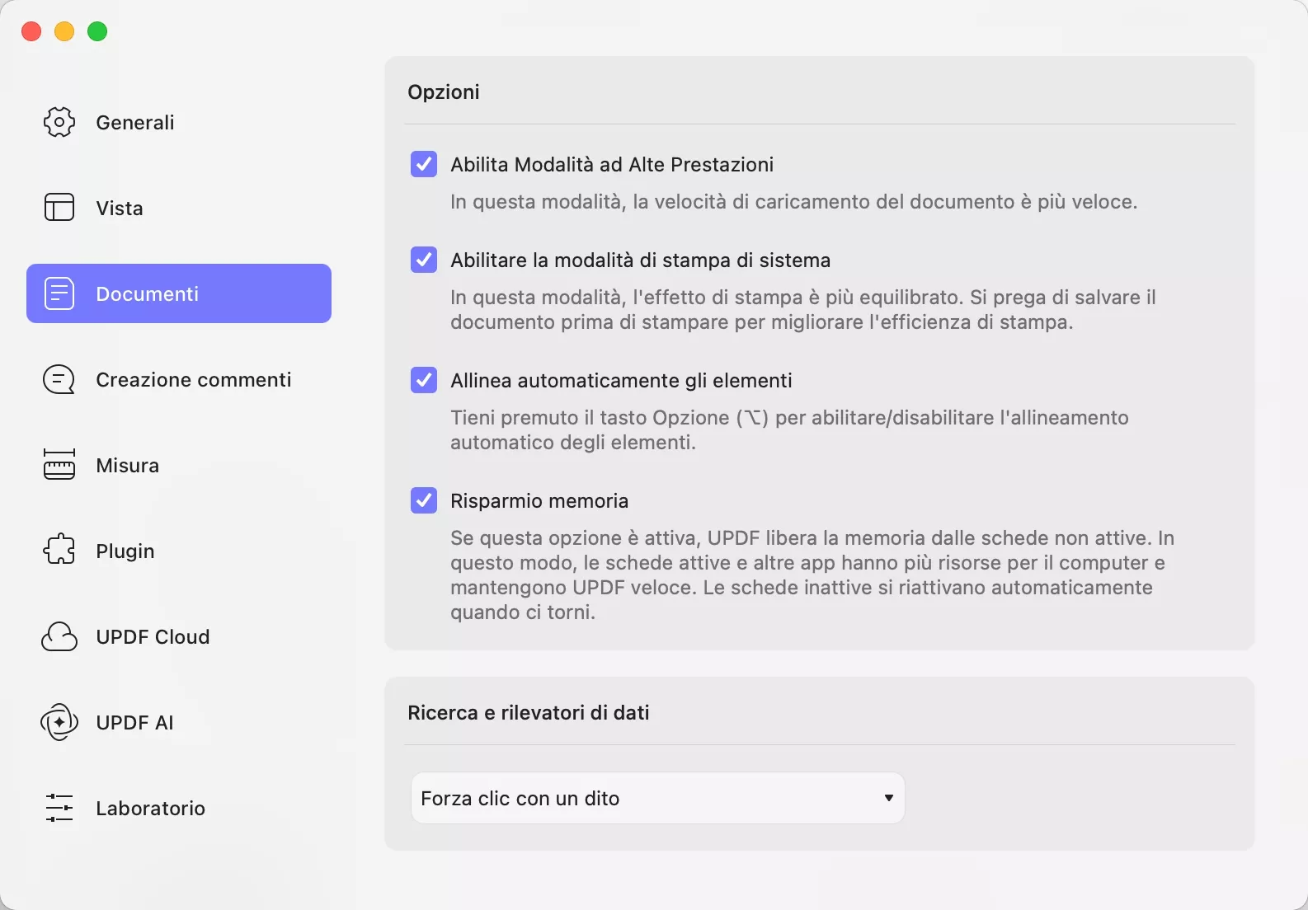Screen dimensions: 1308x910
Task: Open the Forza clic con un dito dropdown
Action: click(x=656, y=798)
